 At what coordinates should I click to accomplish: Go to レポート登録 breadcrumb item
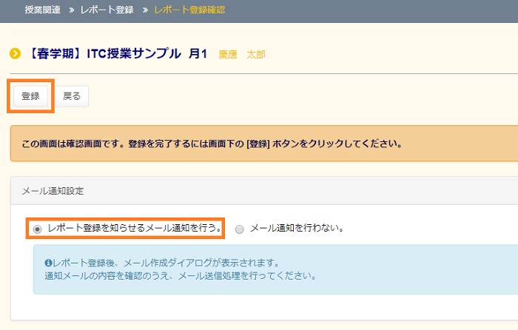[x=108, y=10]
